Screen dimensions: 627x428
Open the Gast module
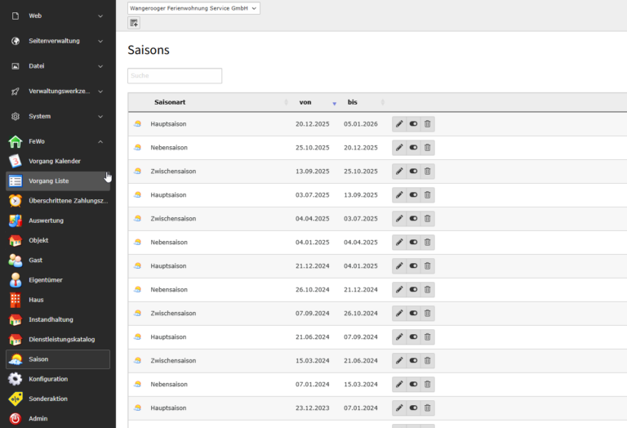click(58, 260)
